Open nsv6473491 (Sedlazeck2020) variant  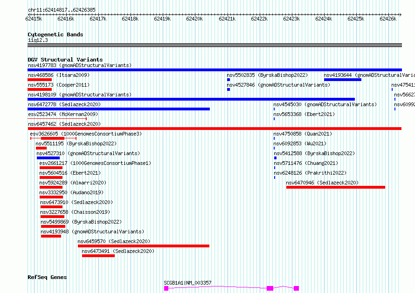pyautogui.click(x=118, y=251)
